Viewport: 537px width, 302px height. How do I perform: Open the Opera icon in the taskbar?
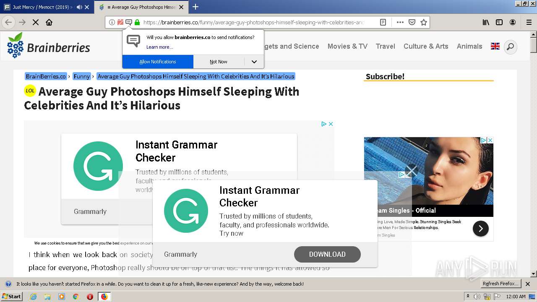pyautogui.click(x=90, y=297)
